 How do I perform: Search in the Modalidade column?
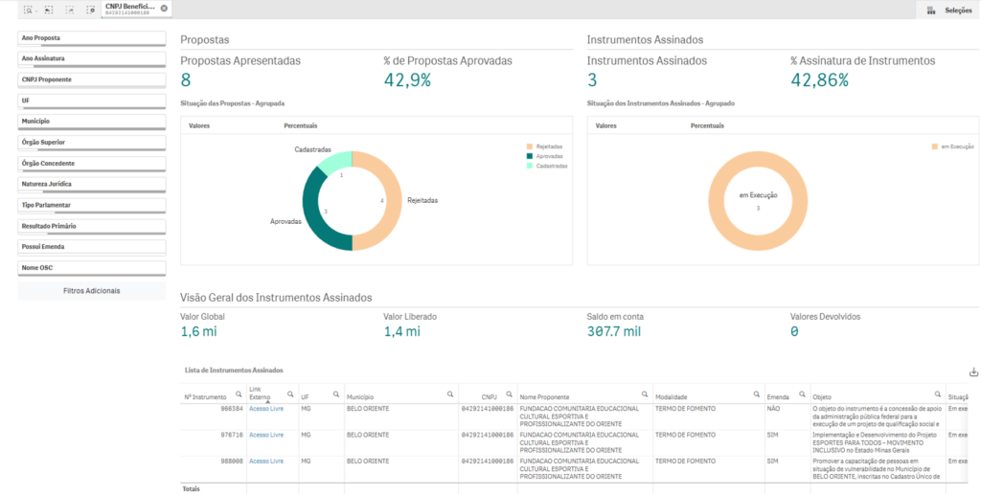pos(757,394)
